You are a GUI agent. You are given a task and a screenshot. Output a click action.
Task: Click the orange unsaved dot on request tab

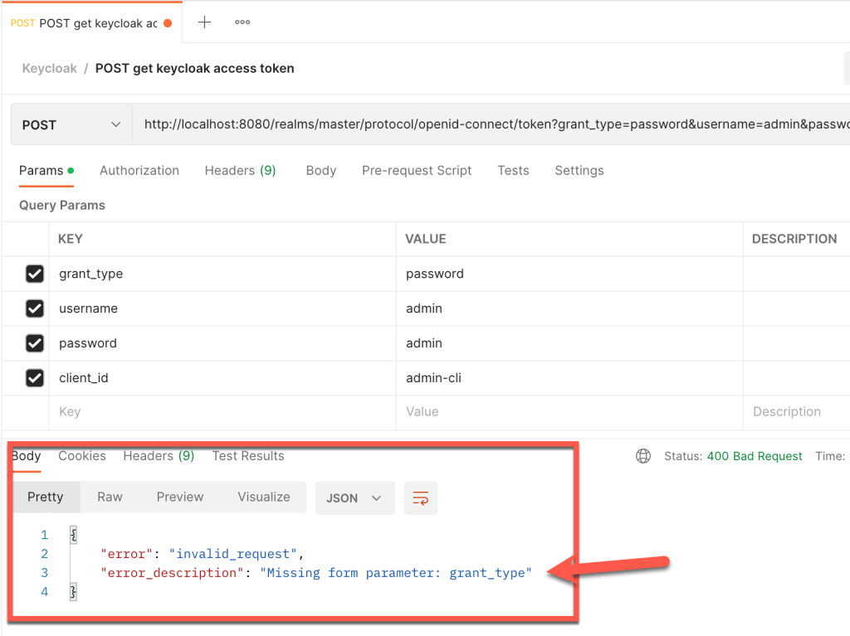click(x=168, y=23)
